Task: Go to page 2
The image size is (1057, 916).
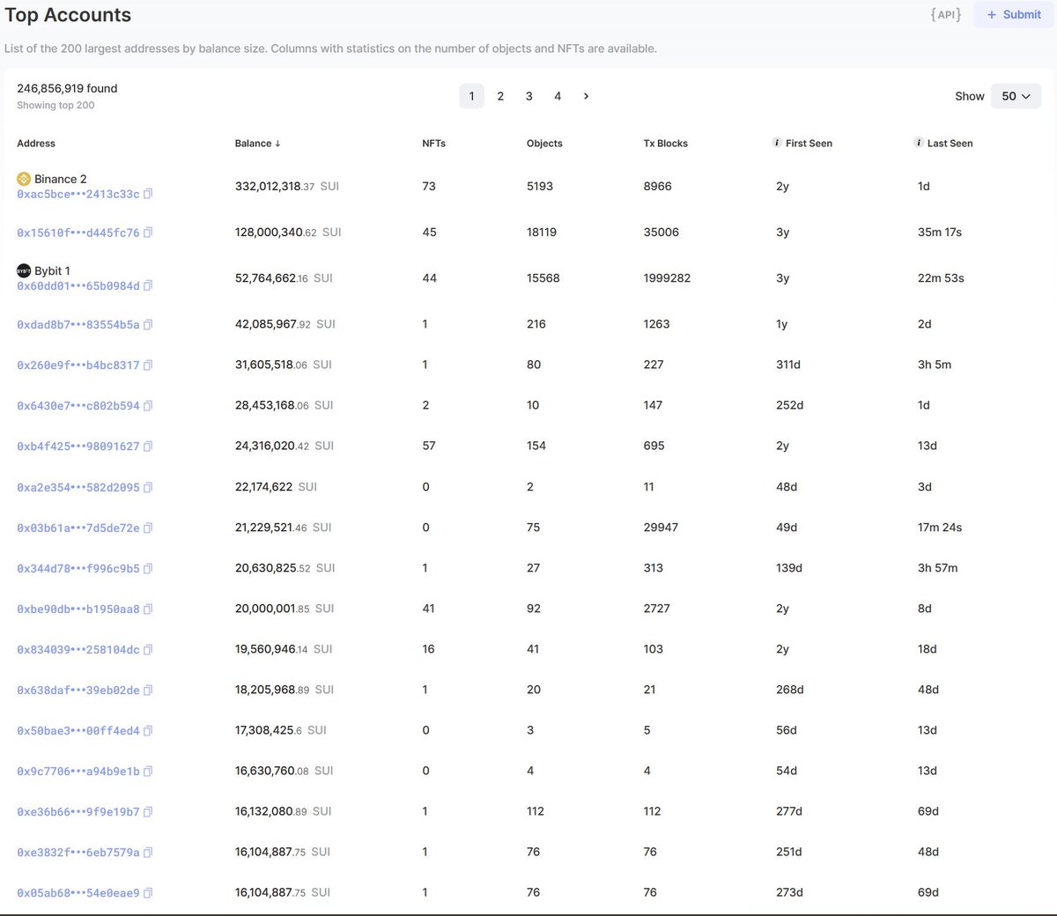Action: click(500, 96)
